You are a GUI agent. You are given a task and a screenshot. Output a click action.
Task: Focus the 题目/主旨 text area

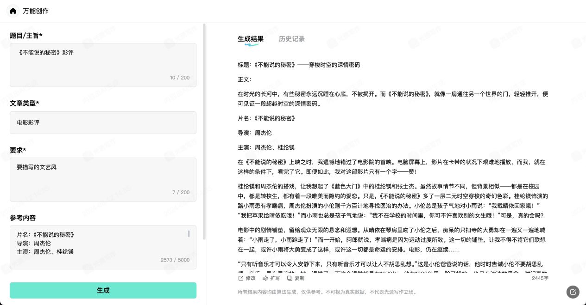103,65
